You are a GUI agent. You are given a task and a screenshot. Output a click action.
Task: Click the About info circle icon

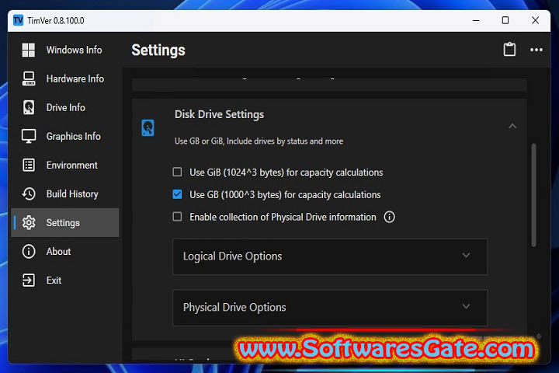click(x=29, y=252)
